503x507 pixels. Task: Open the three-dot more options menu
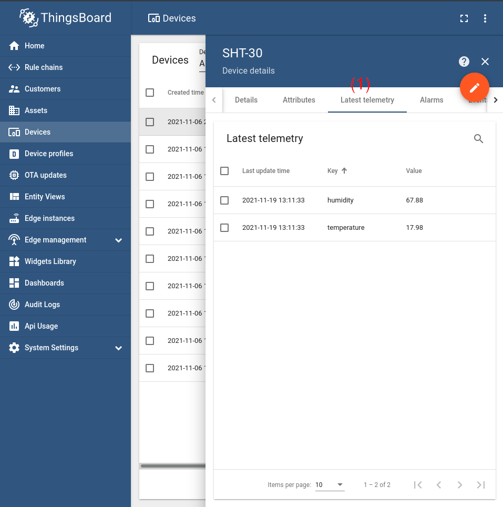(485, 18)
